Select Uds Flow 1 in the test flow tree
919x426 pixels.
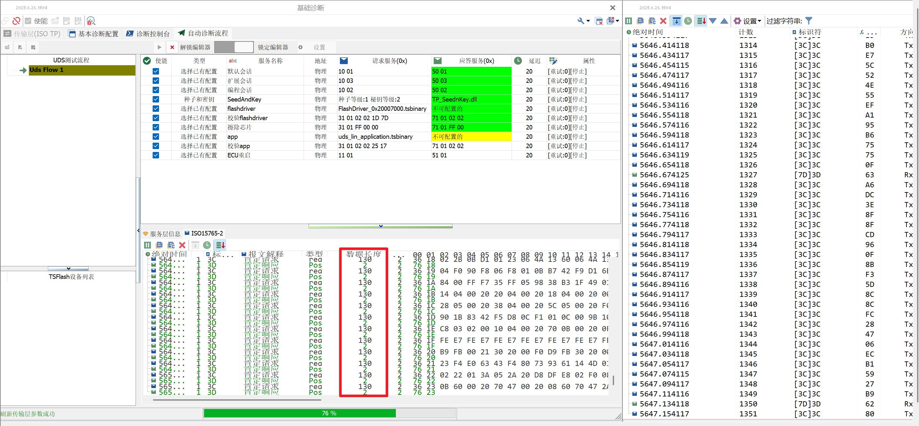[46, 70]
